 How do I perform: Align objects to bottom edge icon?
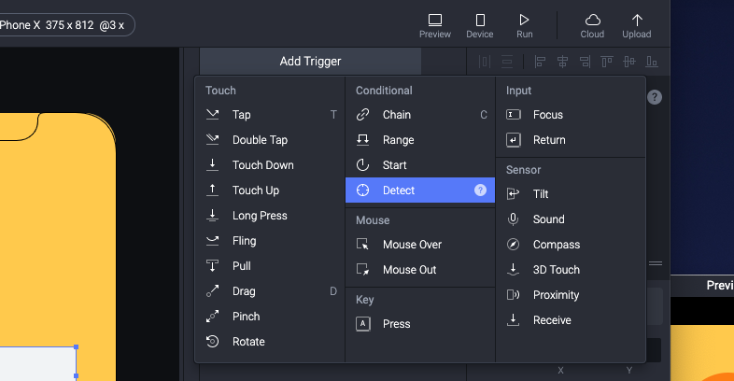(x=652, y=62)
